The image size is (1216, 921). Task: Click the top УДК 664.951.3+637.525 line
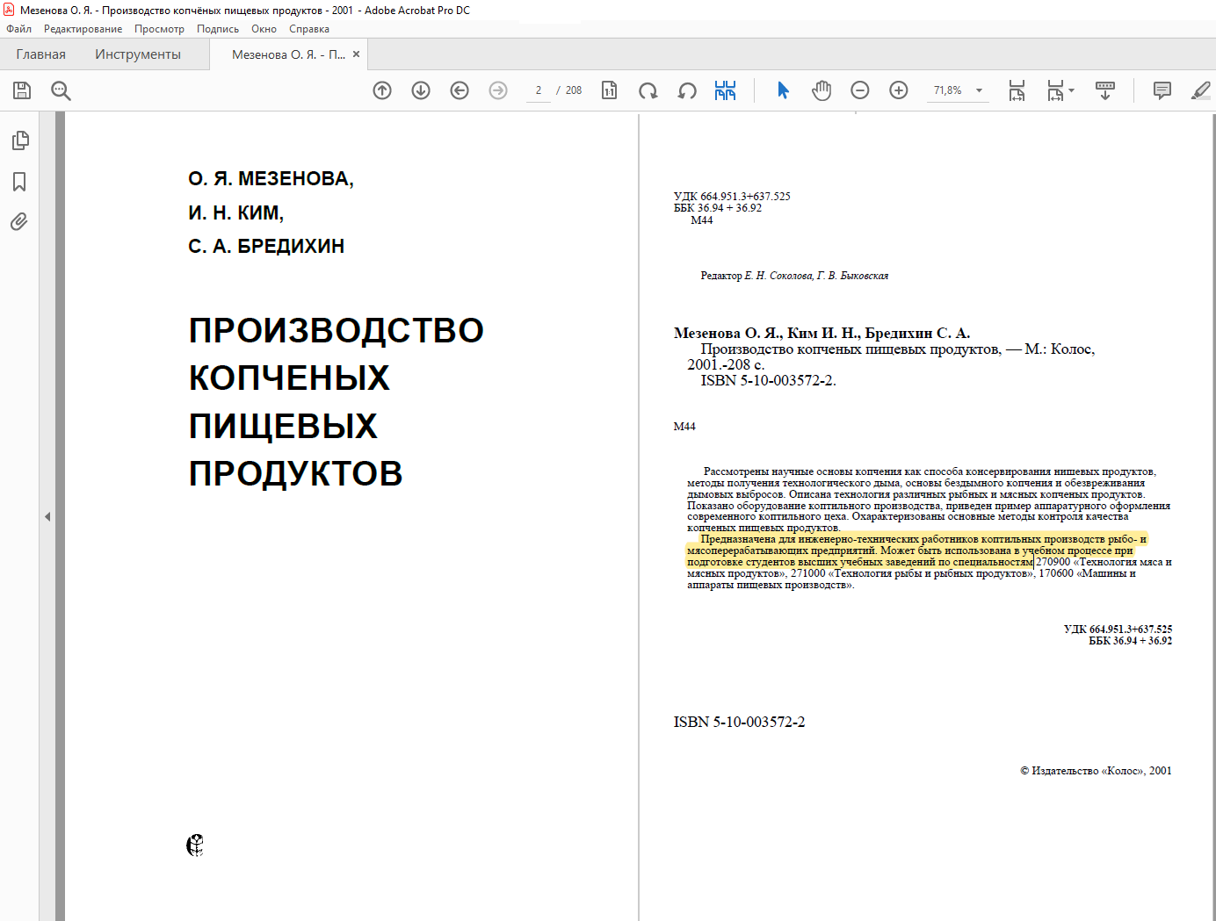[x=732, y=197]
